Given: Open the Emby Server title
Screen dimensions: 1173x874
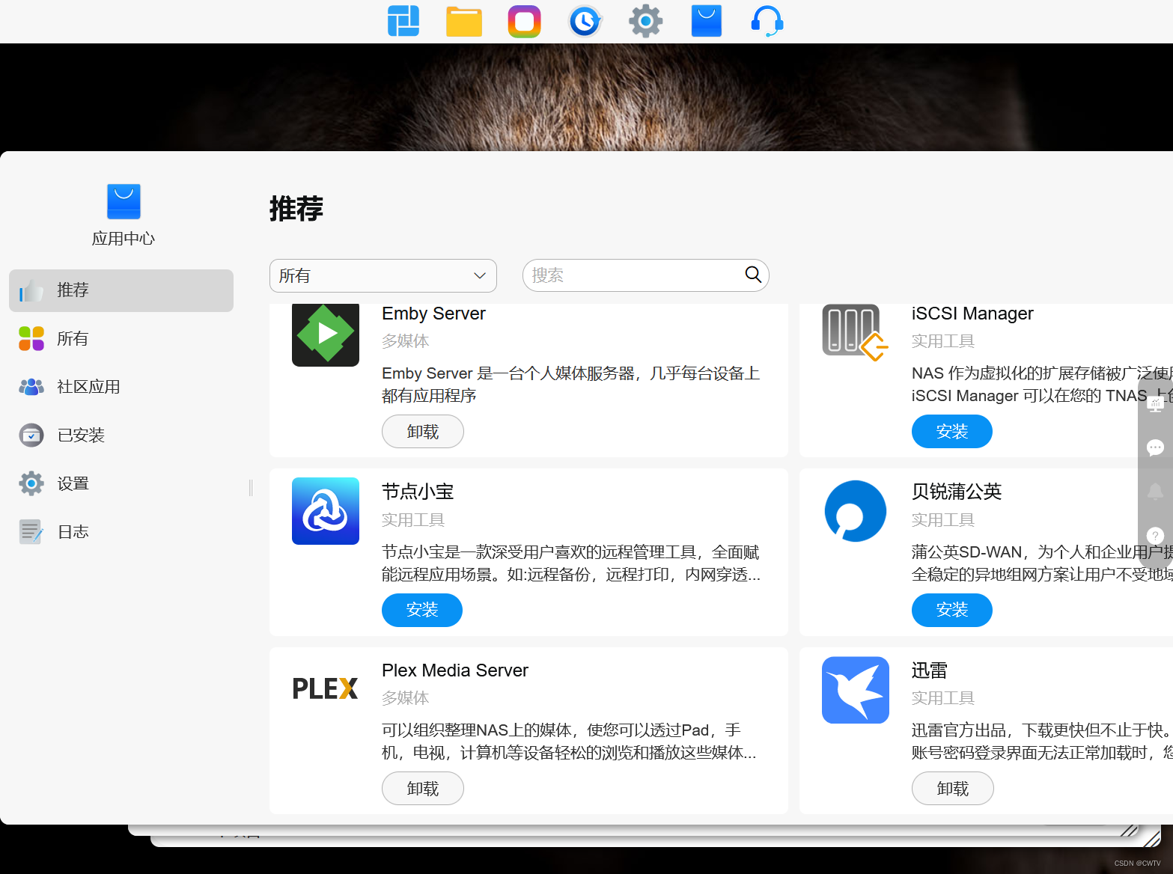Looking at the screenshot, I should point(433,314).
